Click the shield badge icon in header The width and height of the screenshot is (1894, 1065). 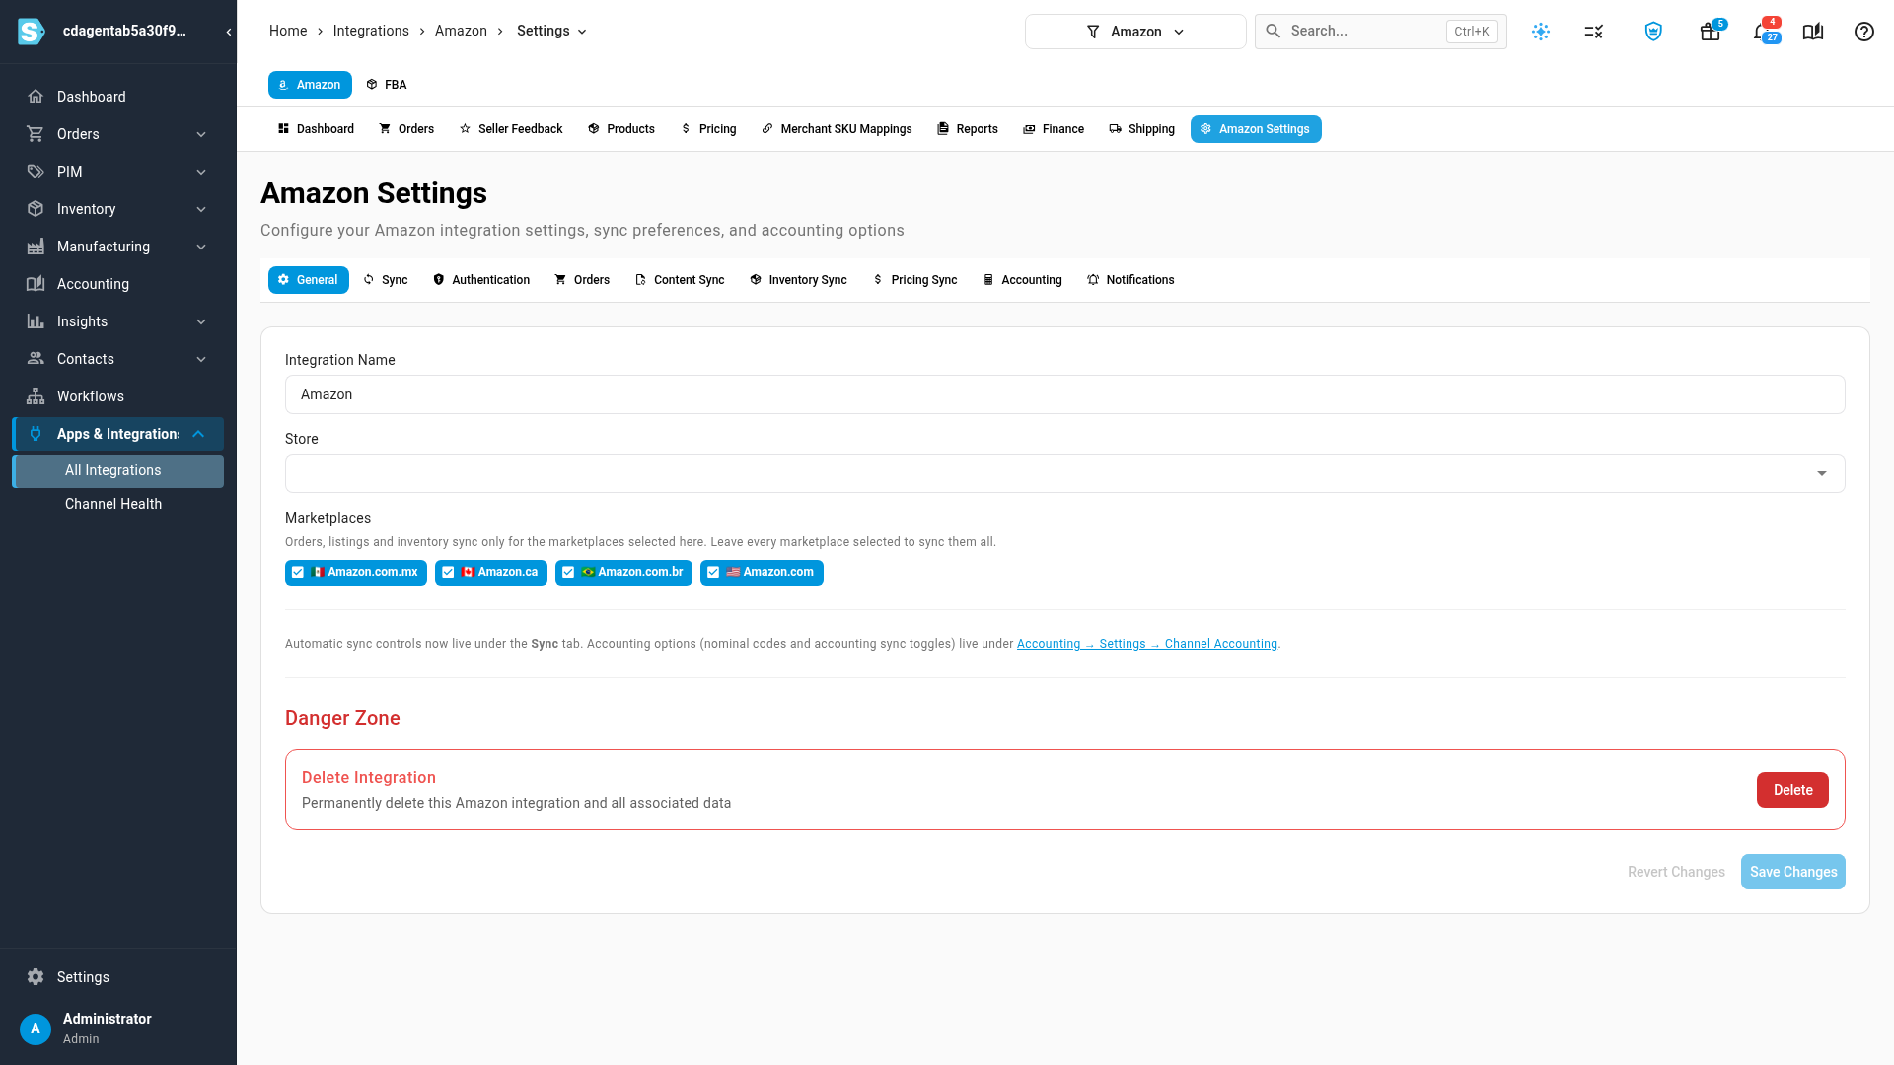point(1653,32)
